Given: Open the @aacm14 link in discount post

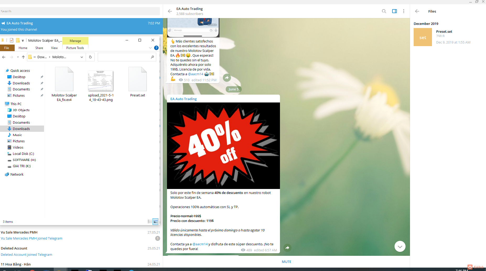Looking at the screenshot, I should (200, 244).
